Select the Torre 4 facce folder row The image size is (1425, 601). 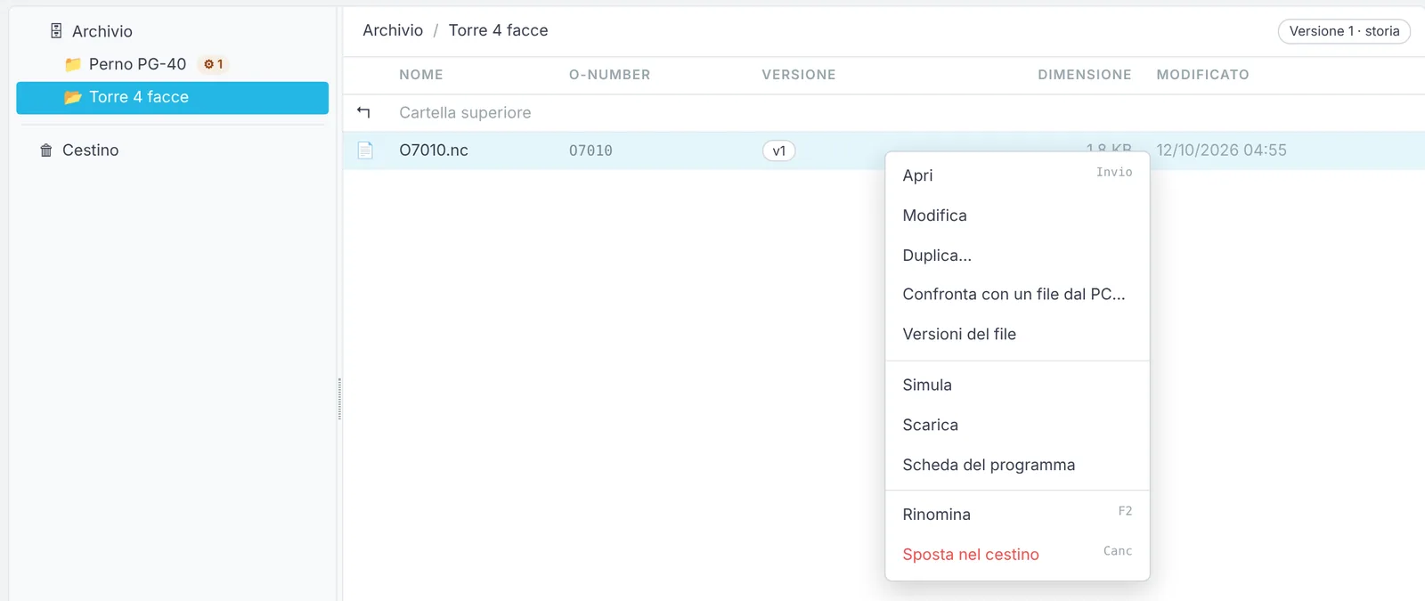(x=172, y=98)
